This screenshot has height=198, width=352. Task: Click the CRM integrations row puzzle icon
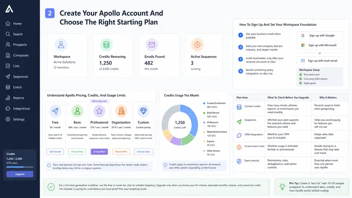[x=239, y=135]
